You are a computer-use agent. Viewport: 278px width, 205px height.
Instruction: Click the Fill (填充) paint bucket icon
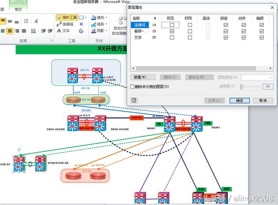point(94,17)
